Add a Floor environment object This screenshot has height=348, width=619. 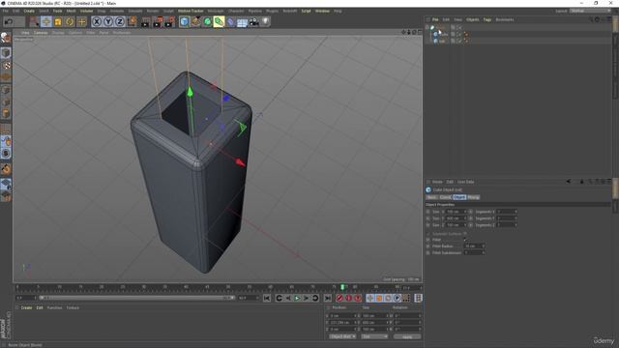[242, 21]
